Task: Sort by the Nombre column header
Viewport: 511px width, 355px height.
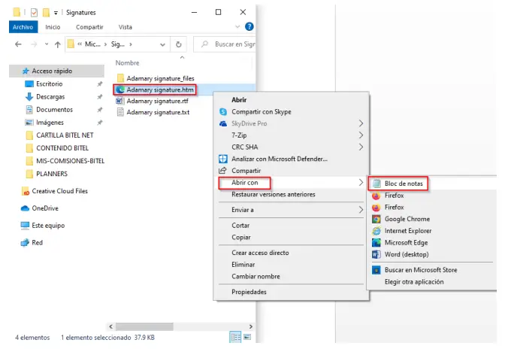Action: coord(127,63)
